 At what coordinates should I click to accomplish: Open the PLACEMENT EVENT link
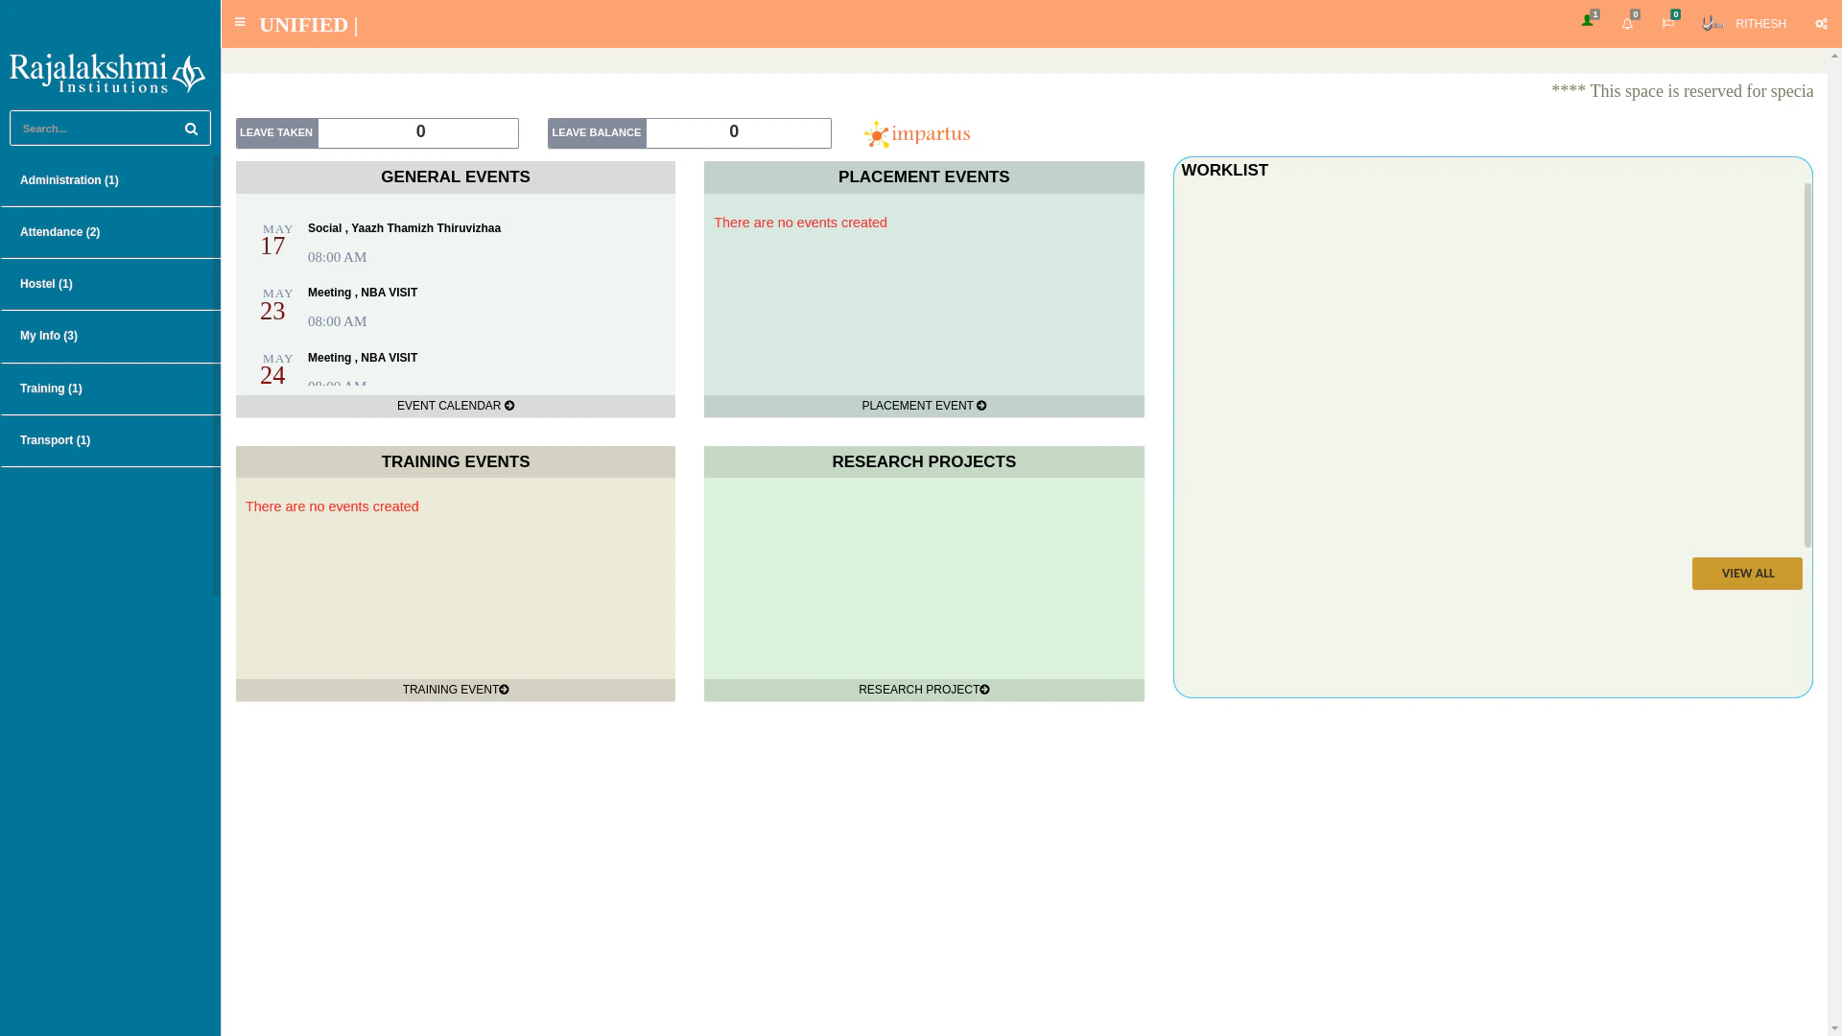[x=924, y=406]
